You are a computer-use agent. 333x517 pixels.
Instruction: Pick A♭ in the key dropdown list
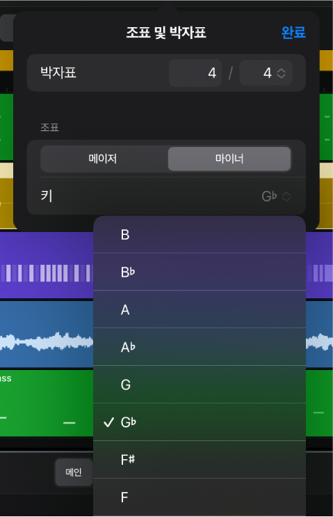tap(200, 347)
